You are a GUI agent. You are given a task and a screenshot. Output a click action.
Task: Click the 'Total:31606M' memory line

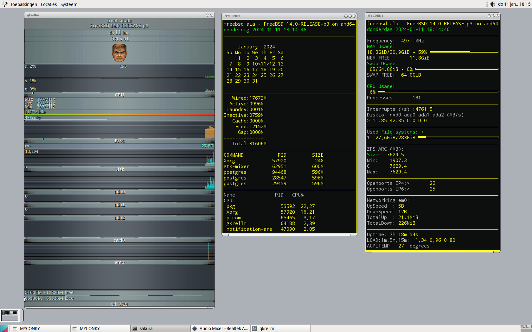pyautogui.click(x=249, y=144)
